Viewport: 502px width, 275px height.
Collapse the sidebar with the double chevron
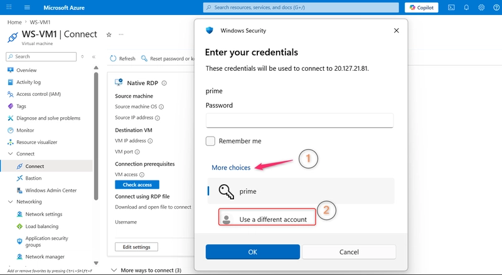[x=93, y=56]
